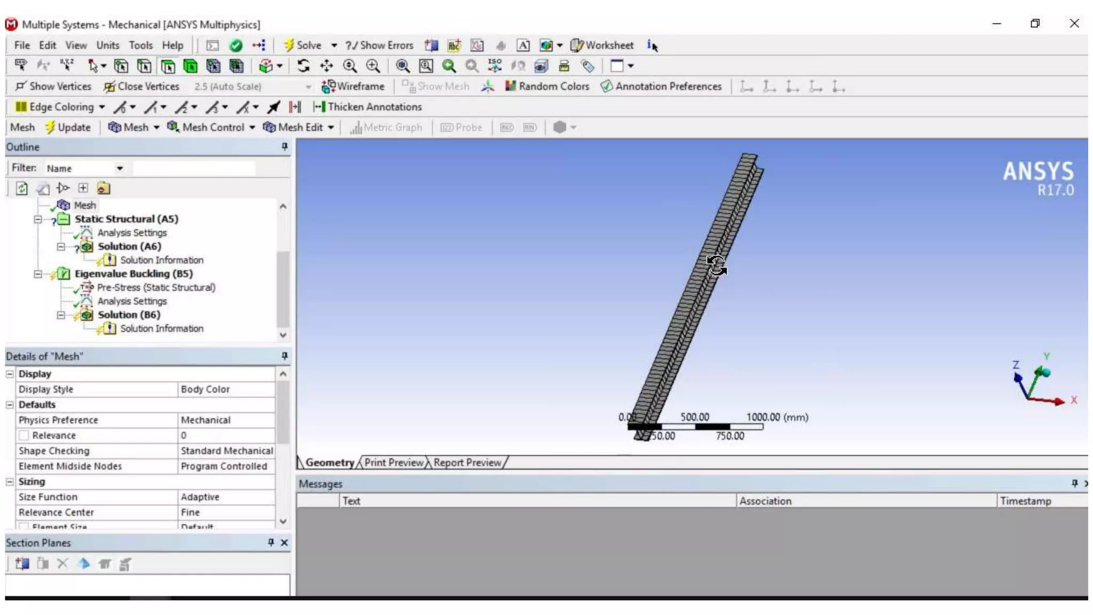Toggle the Relevance checkbox in Details
The height and width of the screenshot is (615, 1093).
[24, 436]
